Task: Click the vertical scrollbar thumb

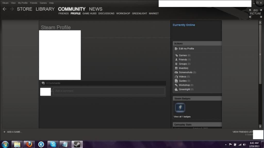Action: pos(260,54)
